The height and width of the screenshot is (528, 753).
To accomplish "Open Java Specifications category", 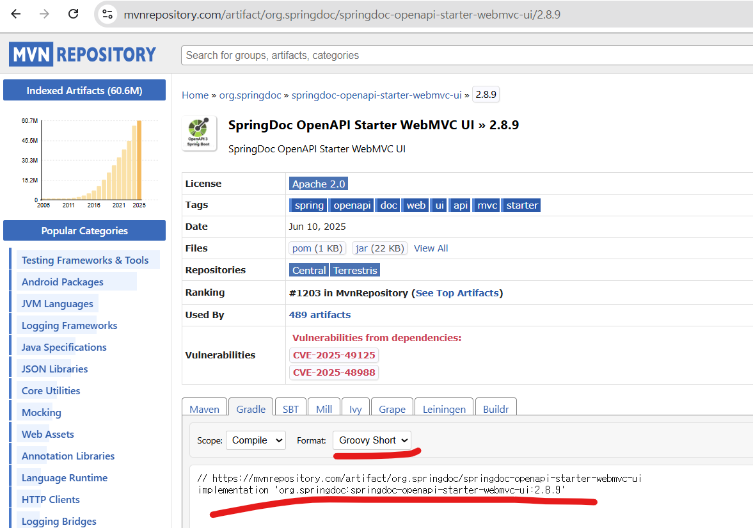I will (x=64, y=347).
